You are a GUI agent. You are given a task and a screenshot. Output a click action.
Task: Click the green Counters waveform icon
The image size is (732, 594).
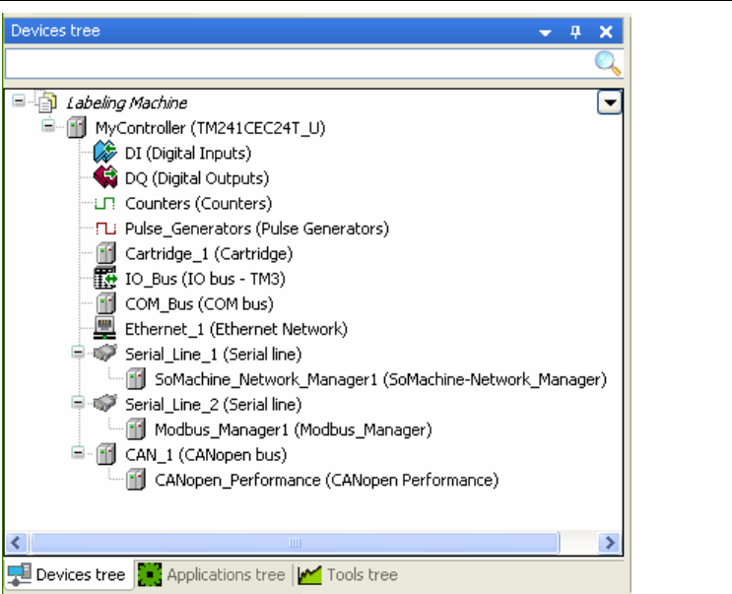point(105,204)
